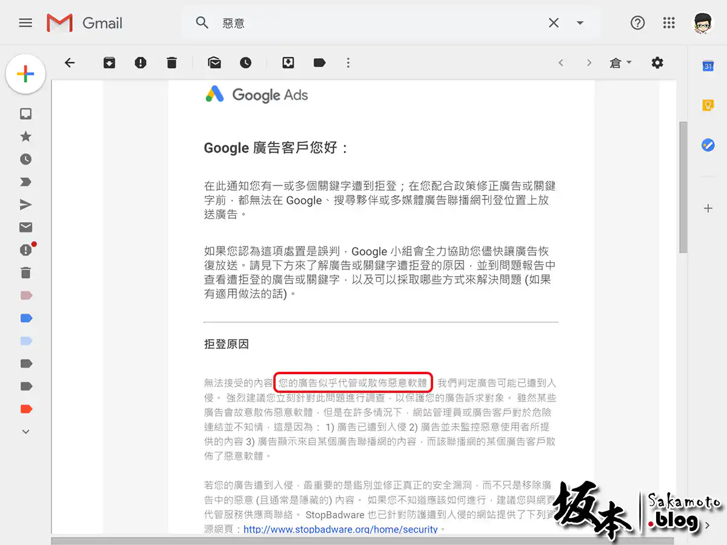Open the Google apps grid
The height and width of the screenshot is (545, 727).
click(669, 23)
